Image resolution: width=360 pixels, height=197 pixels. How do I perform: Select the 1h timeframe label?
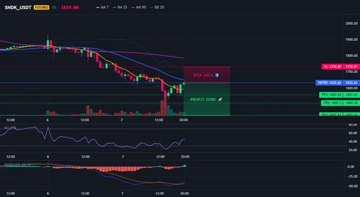coord(54,7)
